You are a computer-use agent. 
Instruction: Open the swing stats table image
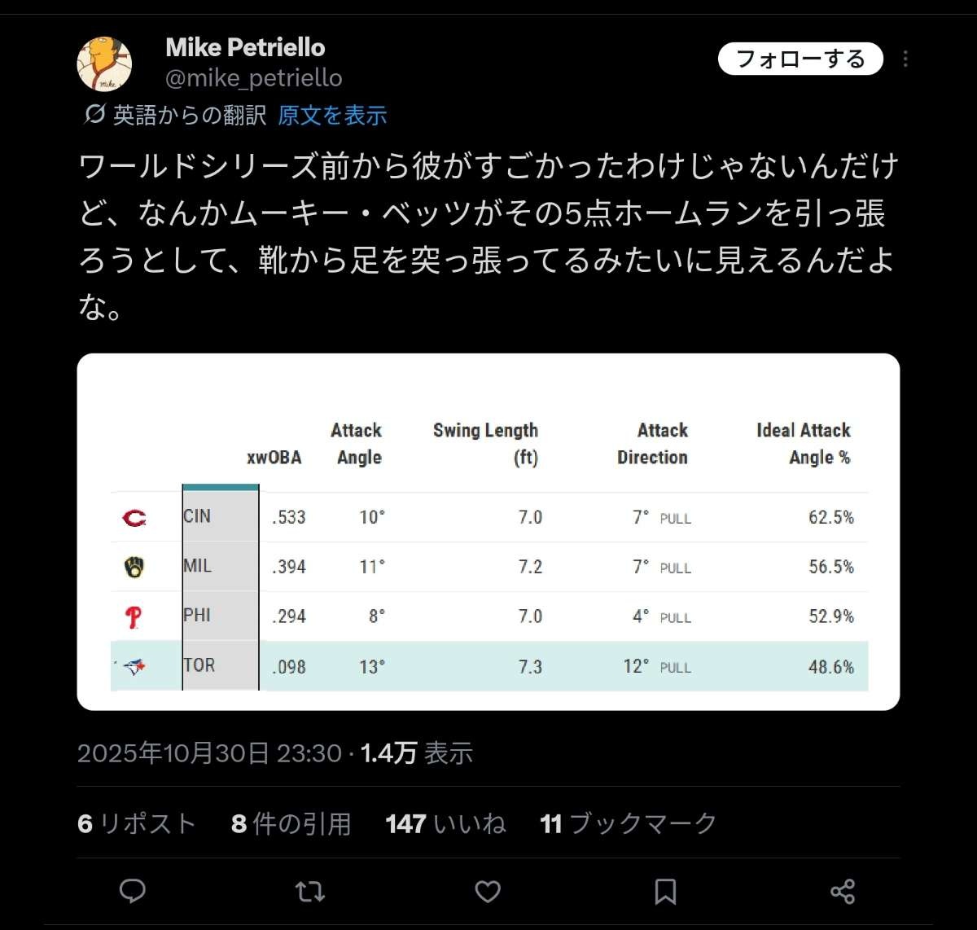pos(488,531)
